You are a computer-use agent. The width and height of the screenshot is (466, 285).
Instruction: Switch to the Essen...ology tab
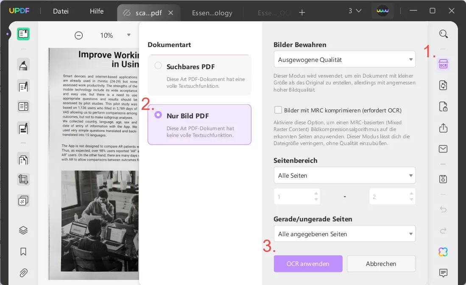tap(212, 13)
